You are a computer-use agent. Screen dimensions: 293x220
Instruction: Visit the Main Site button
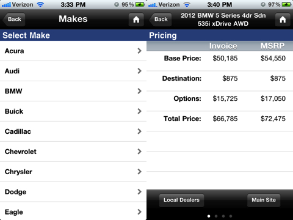point(264,200)
